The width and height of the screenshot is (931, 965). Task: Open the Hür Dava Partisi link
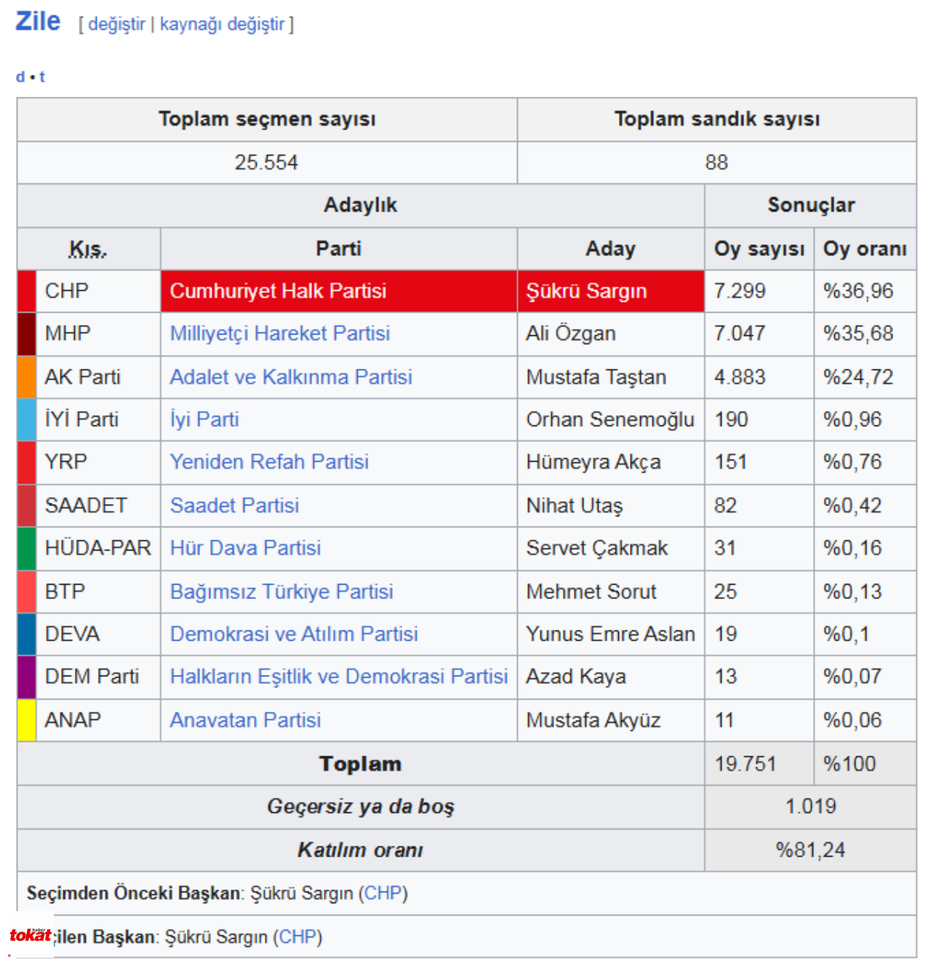click(245, 548)
